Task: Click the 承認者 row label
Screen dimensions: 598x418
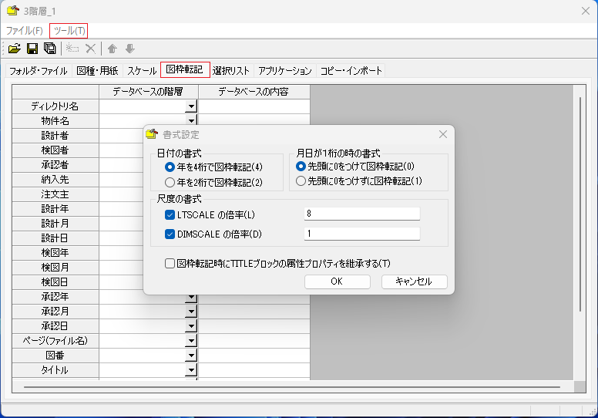Action: (x=55, y=165)
